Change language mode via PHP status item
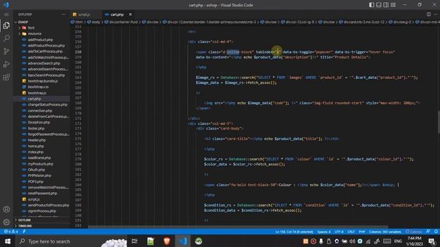 pos(362,232)
